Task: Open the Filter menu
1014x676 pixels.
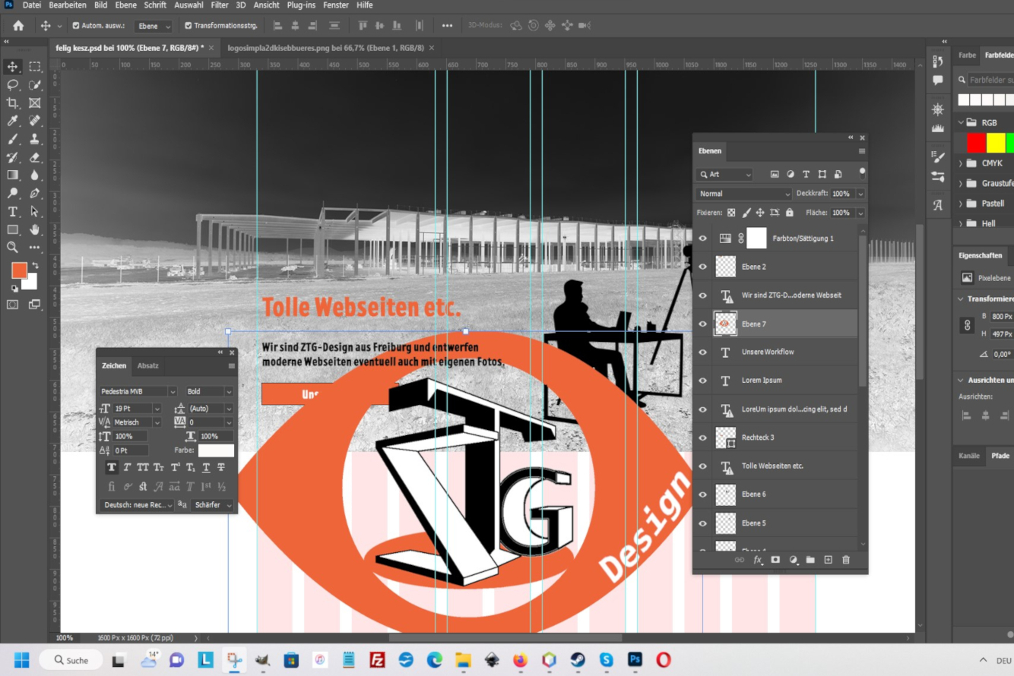Action: coord(220,5)
